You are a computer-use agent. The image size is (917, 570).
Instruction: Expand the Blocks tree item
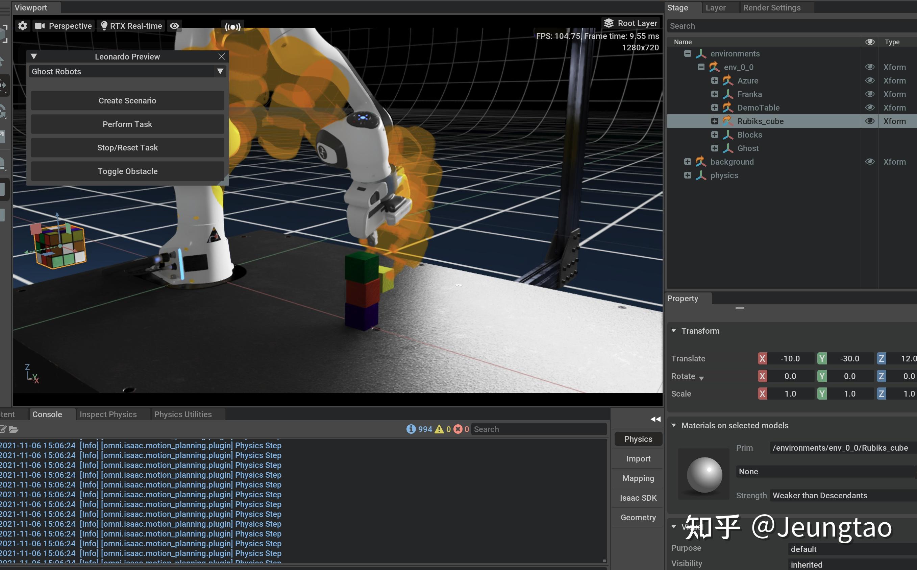[714, 135]
